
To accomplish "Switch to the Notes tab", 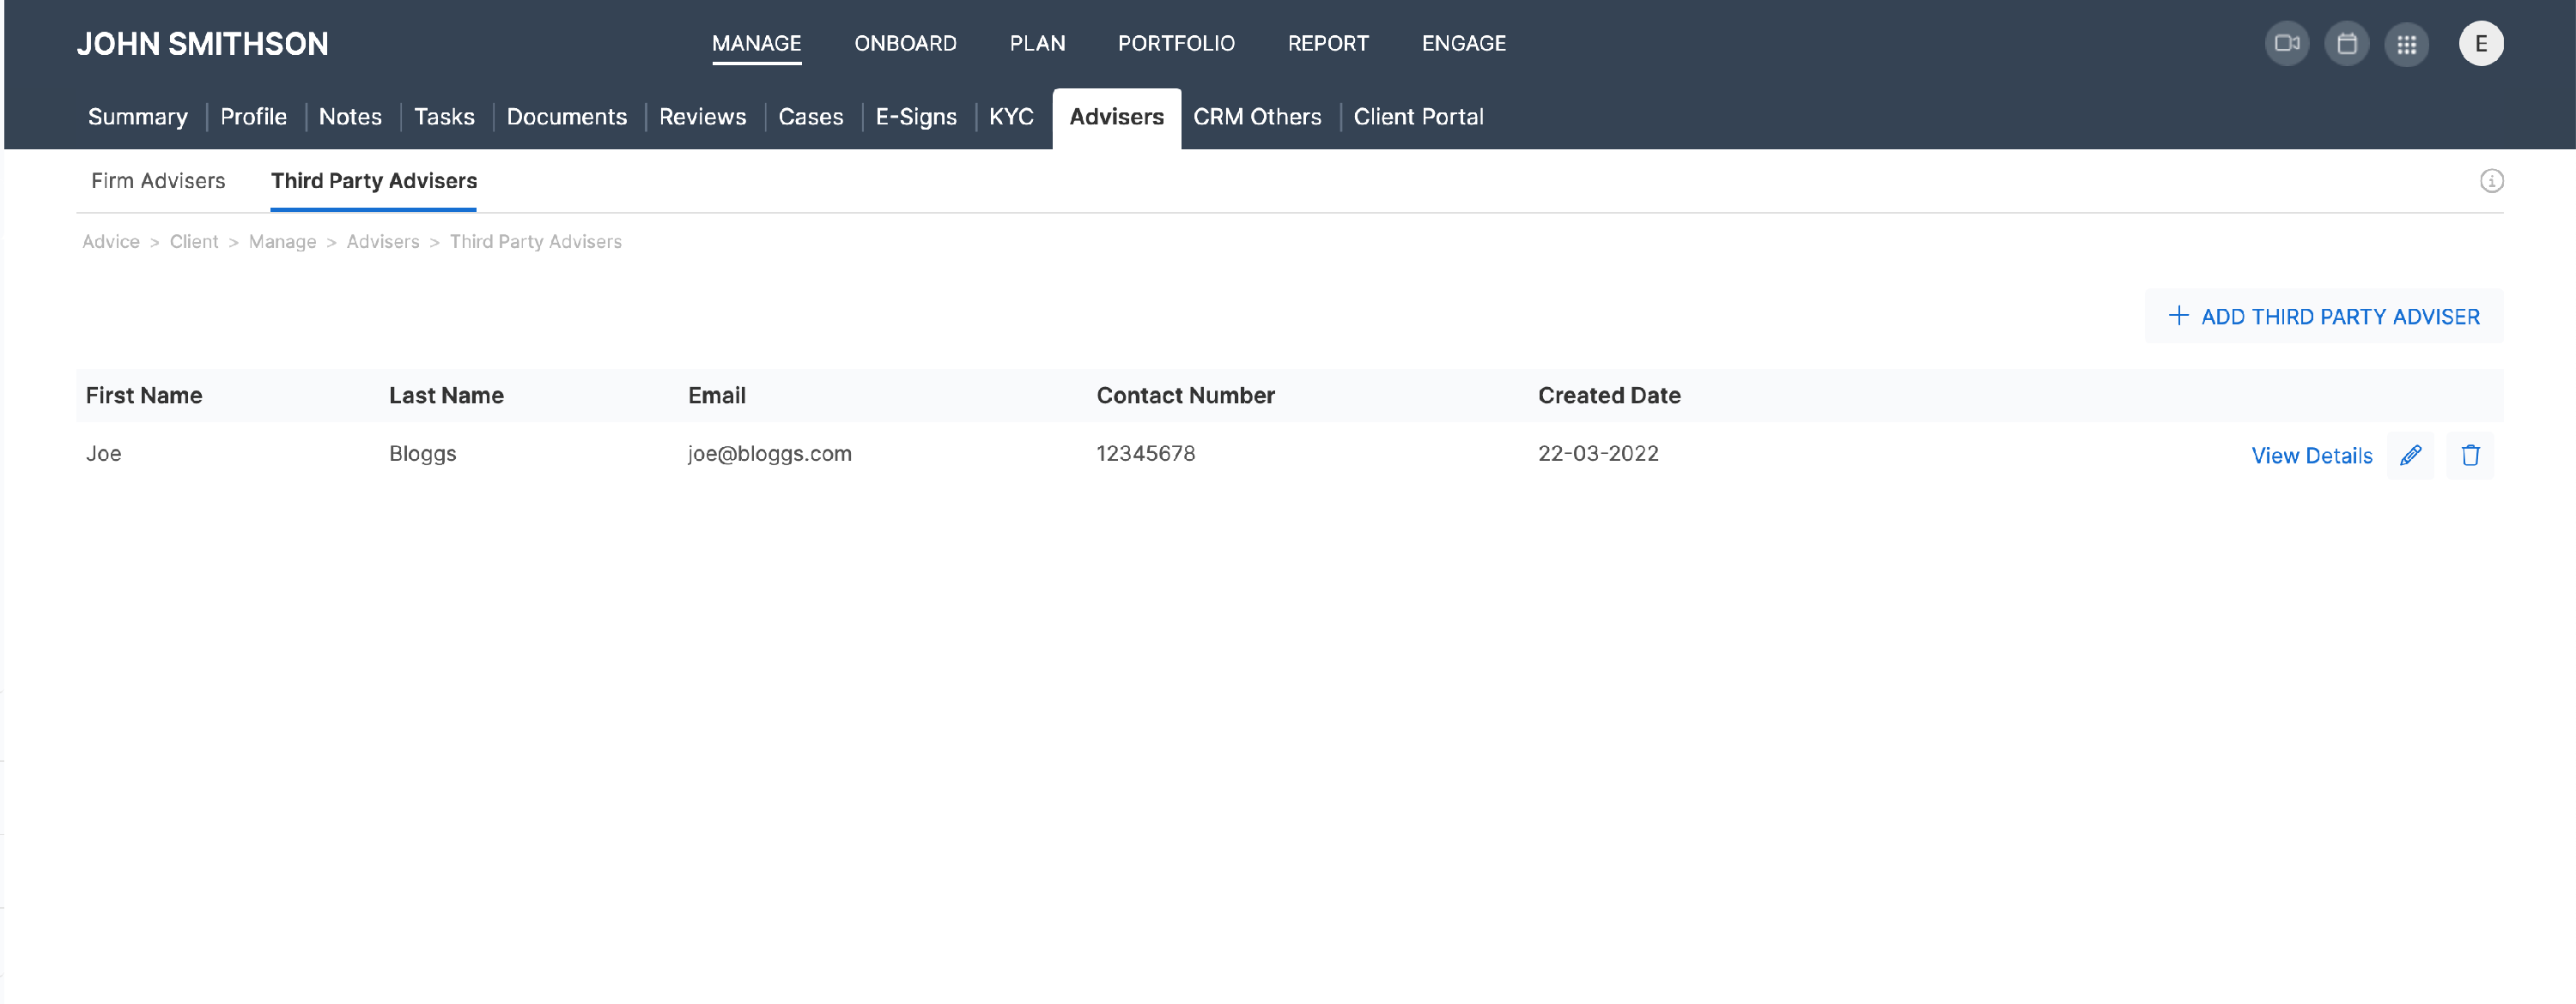I will (x=350, y=117).
